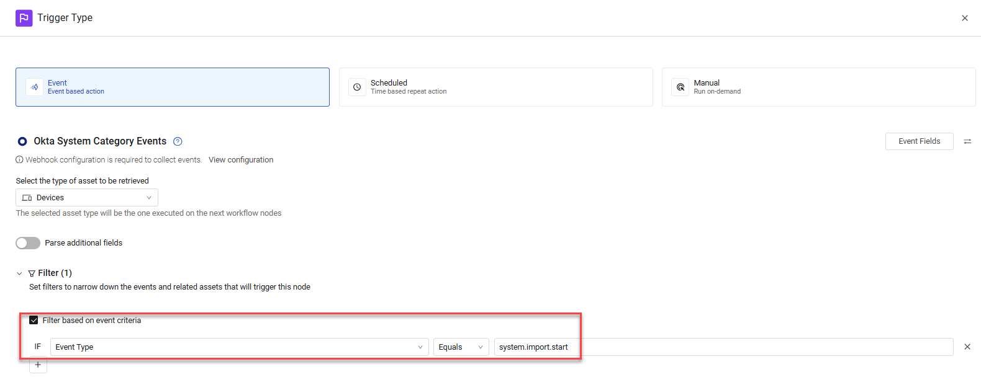Viewport: 981px width, 377px height.
Task: Click the 'Select the type of asset' label
Action: 83,181
